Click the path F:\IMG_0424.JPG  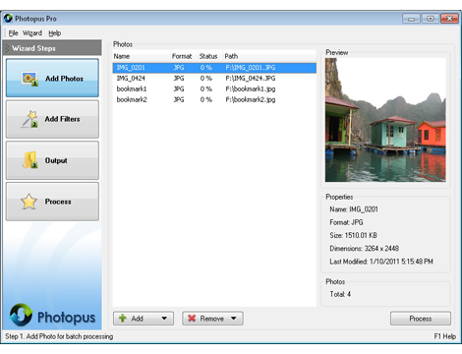251,79
